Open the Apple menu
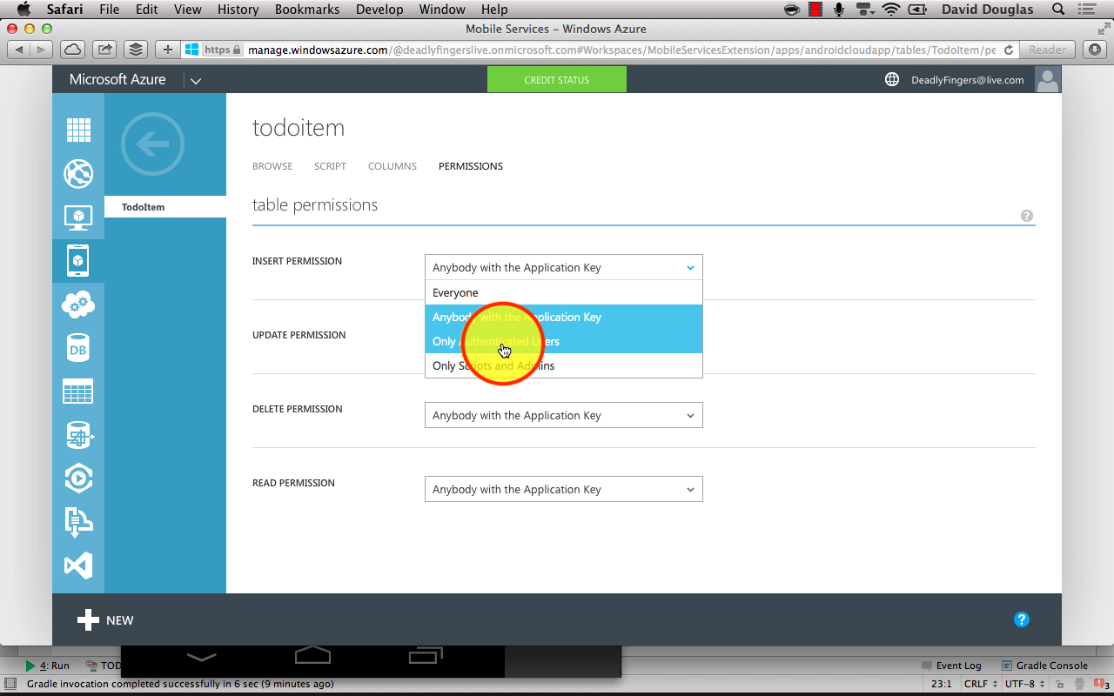This screenshot has width=1114, height=696. [x=23, y=10]
